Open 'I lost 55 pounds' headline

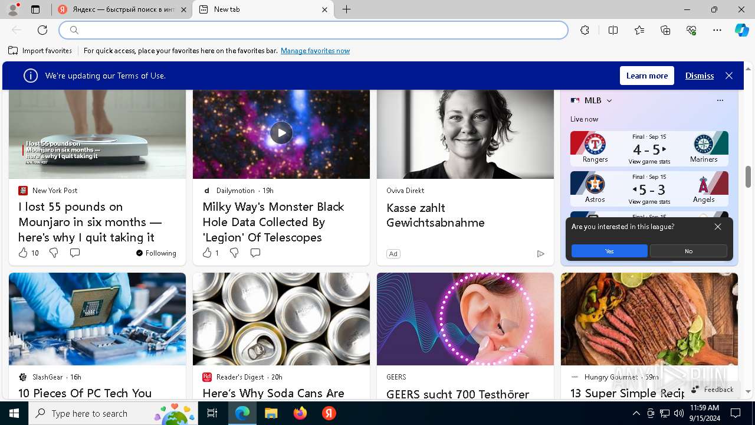click(90, 222)
